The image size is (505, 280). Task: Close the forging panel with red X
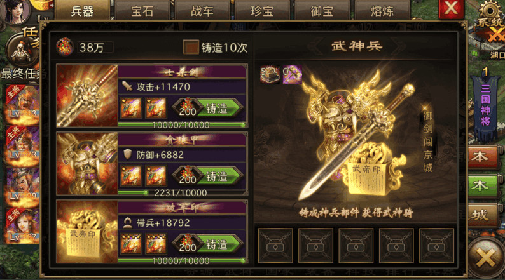coord(451,8)
